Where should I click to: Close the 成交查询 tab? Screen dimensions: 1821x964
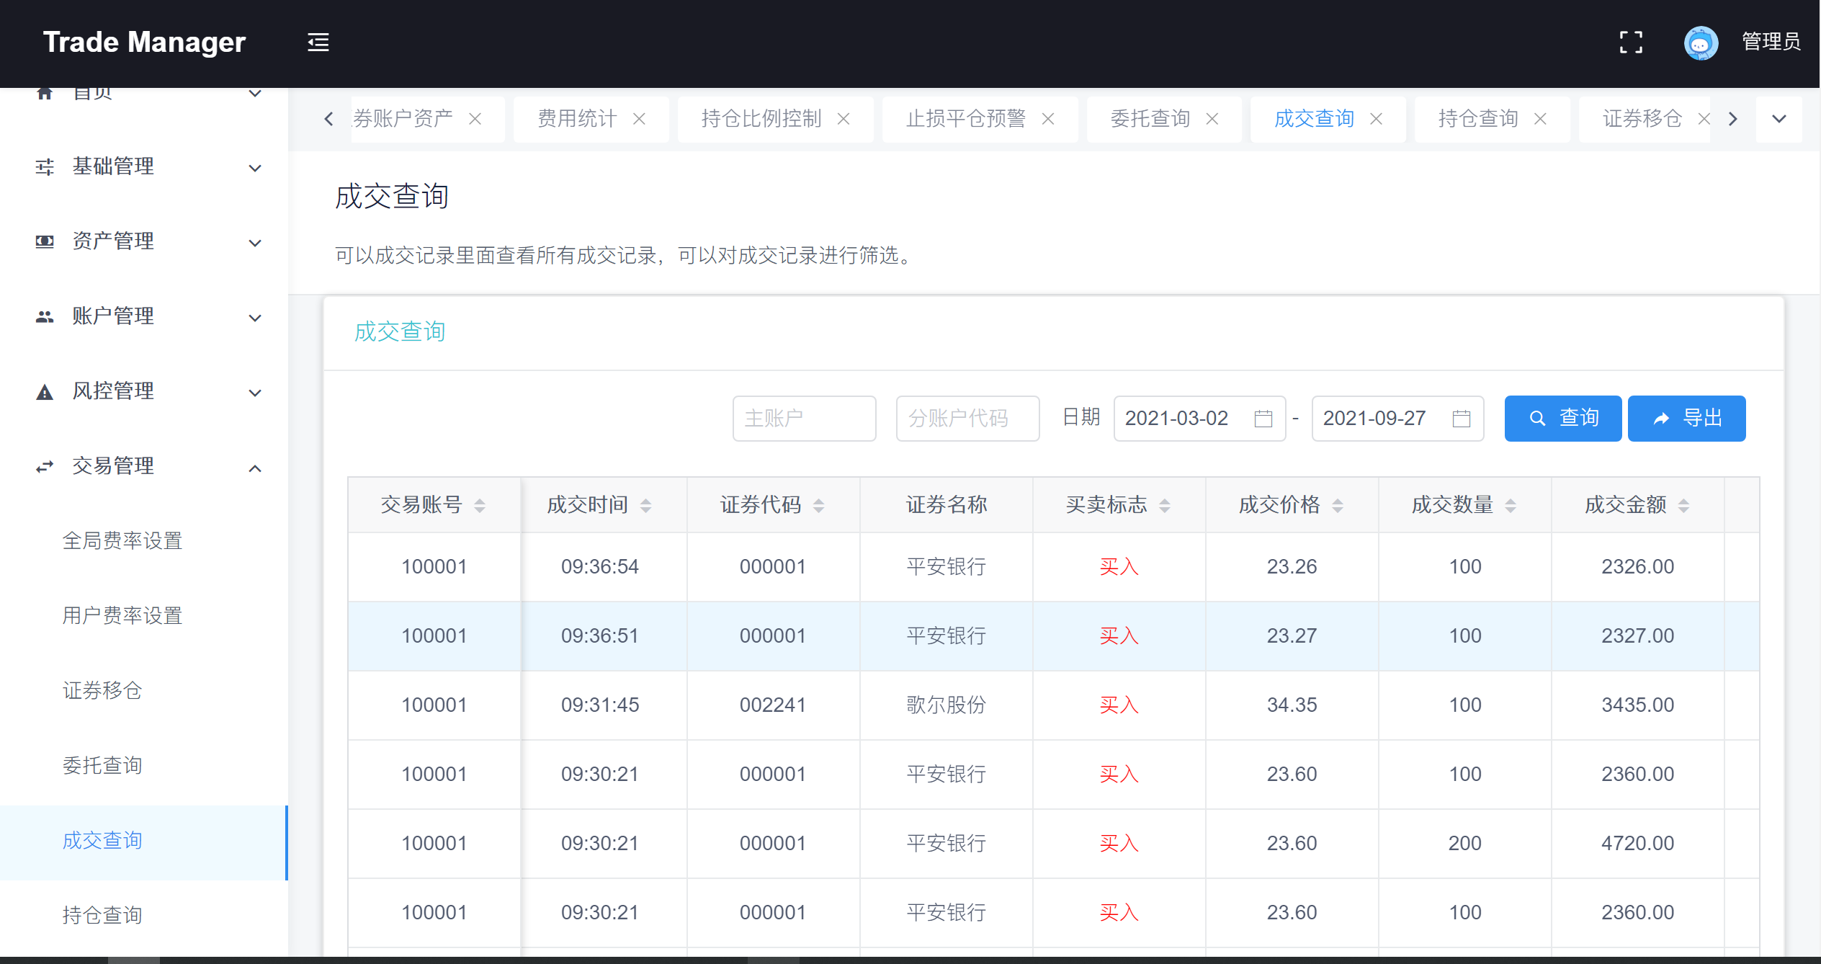(1376, 119)
